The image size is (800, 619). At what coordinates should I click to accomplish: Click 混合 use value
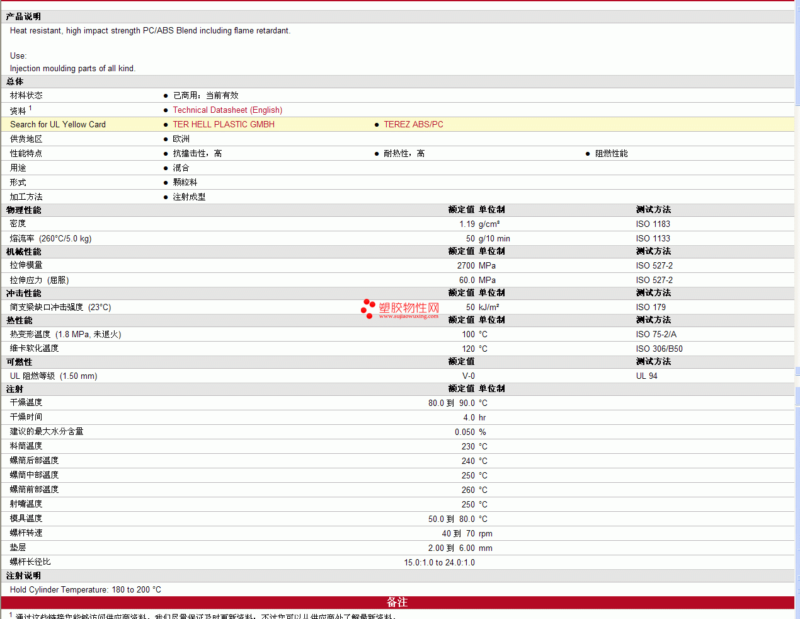pos(181,168)
